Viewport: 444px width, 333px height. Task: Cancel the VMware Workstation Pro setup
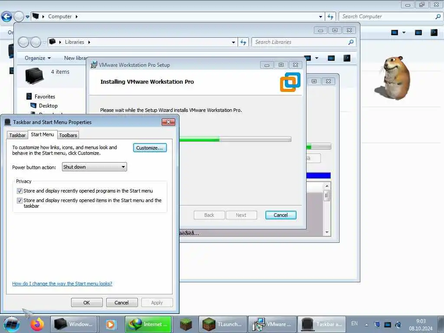(281, 215)
